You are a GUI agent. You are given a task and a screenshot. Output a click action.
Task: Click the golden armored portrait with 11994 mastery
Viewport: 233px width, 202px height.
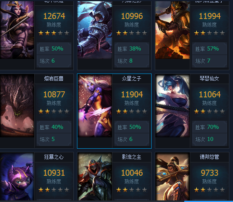pyautogui.click(x=173, y=30)
